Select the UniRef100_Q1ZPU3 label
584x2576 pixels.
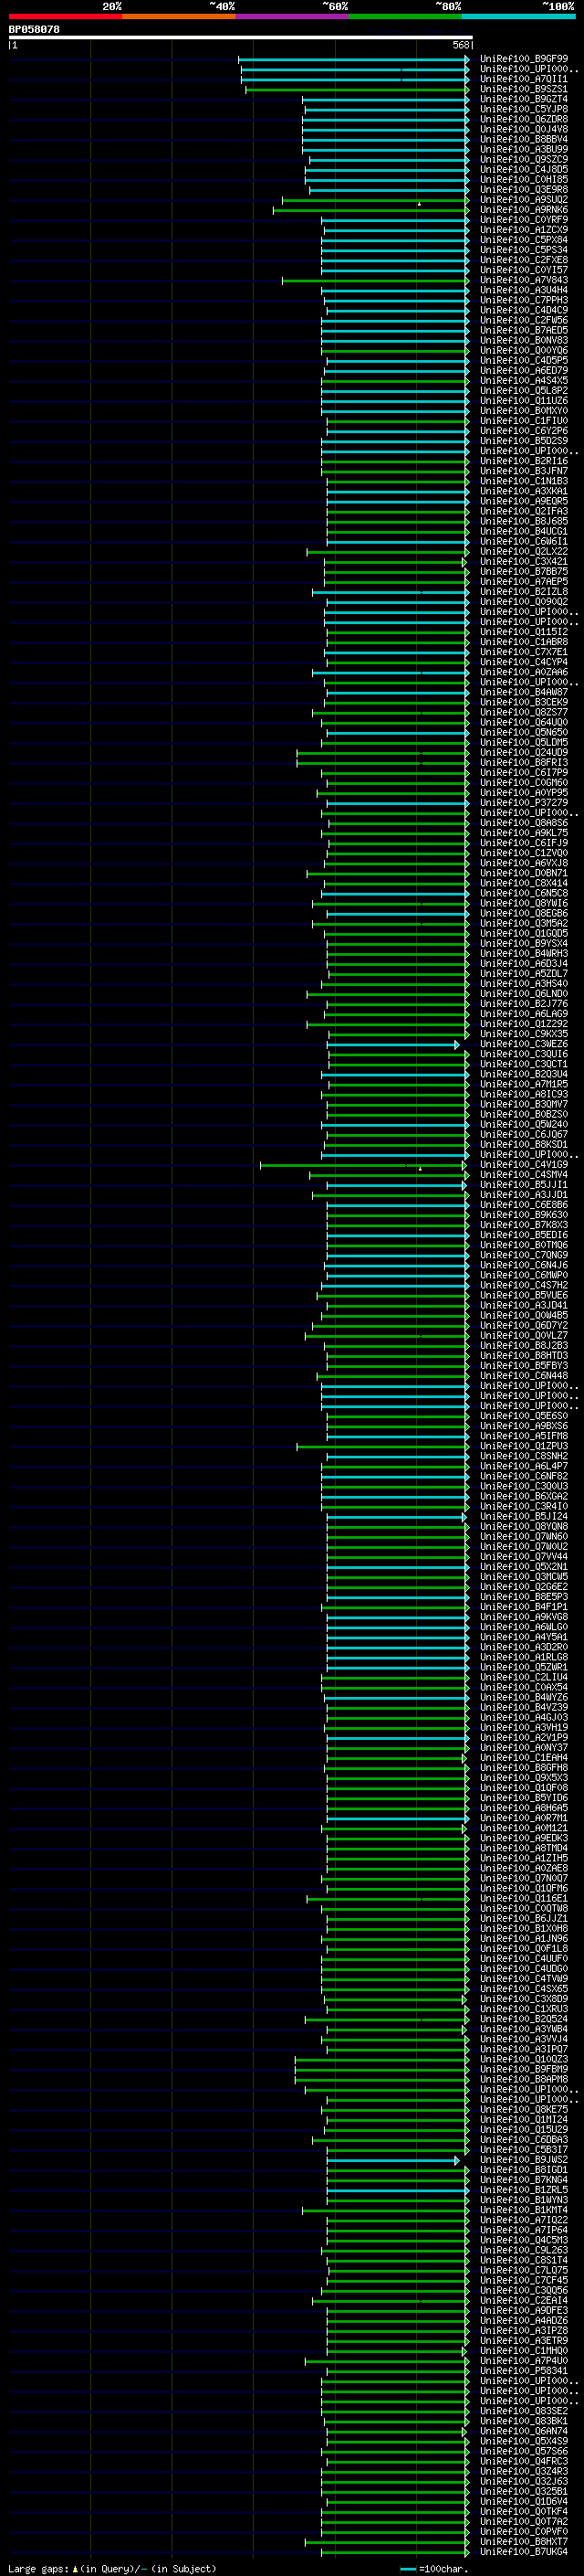pos(524,1446)
